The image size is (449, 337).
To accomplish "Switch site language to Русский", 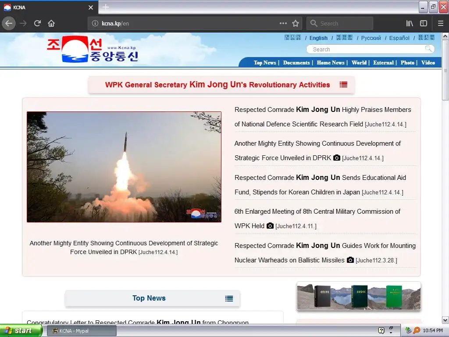I will pyautogui.click(x=371, y=38).
